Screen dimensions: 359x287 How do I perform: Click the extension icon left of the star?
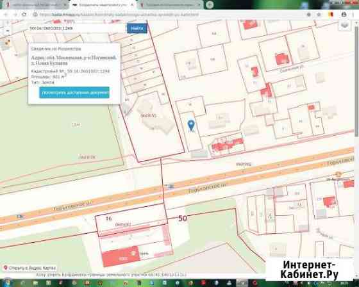tap(308, 15)
